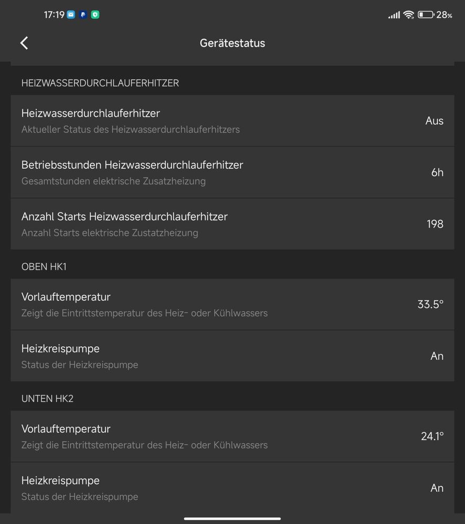Tap the OBEN HK1 section header
Image resolution: width=465 pixels, height=524 pixels.
click(44, 266)
